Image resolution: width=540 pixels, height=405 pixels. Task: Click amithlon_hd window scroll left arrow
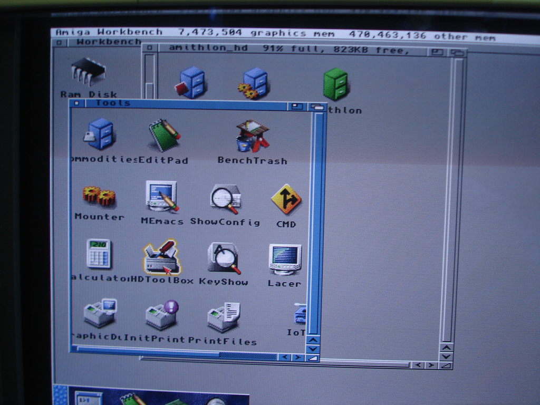point(418,365)
